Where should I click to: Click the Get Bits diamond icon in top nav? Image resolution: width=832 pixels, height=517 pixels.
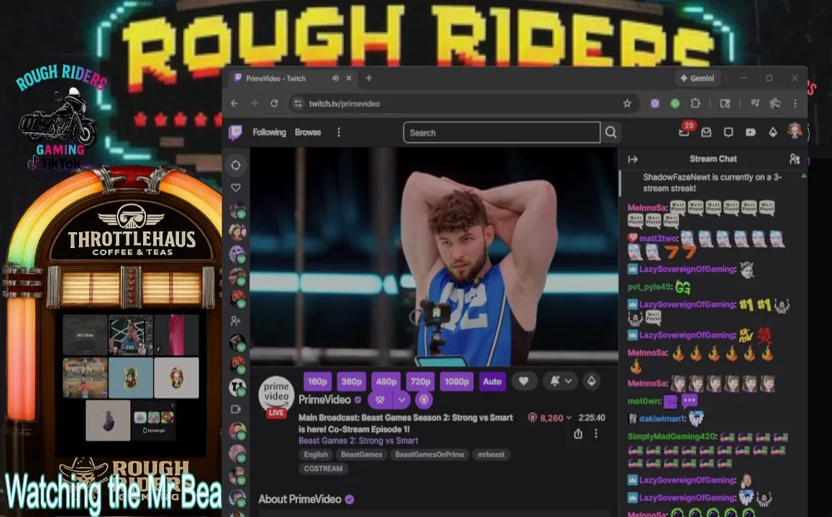pos(772,132)
